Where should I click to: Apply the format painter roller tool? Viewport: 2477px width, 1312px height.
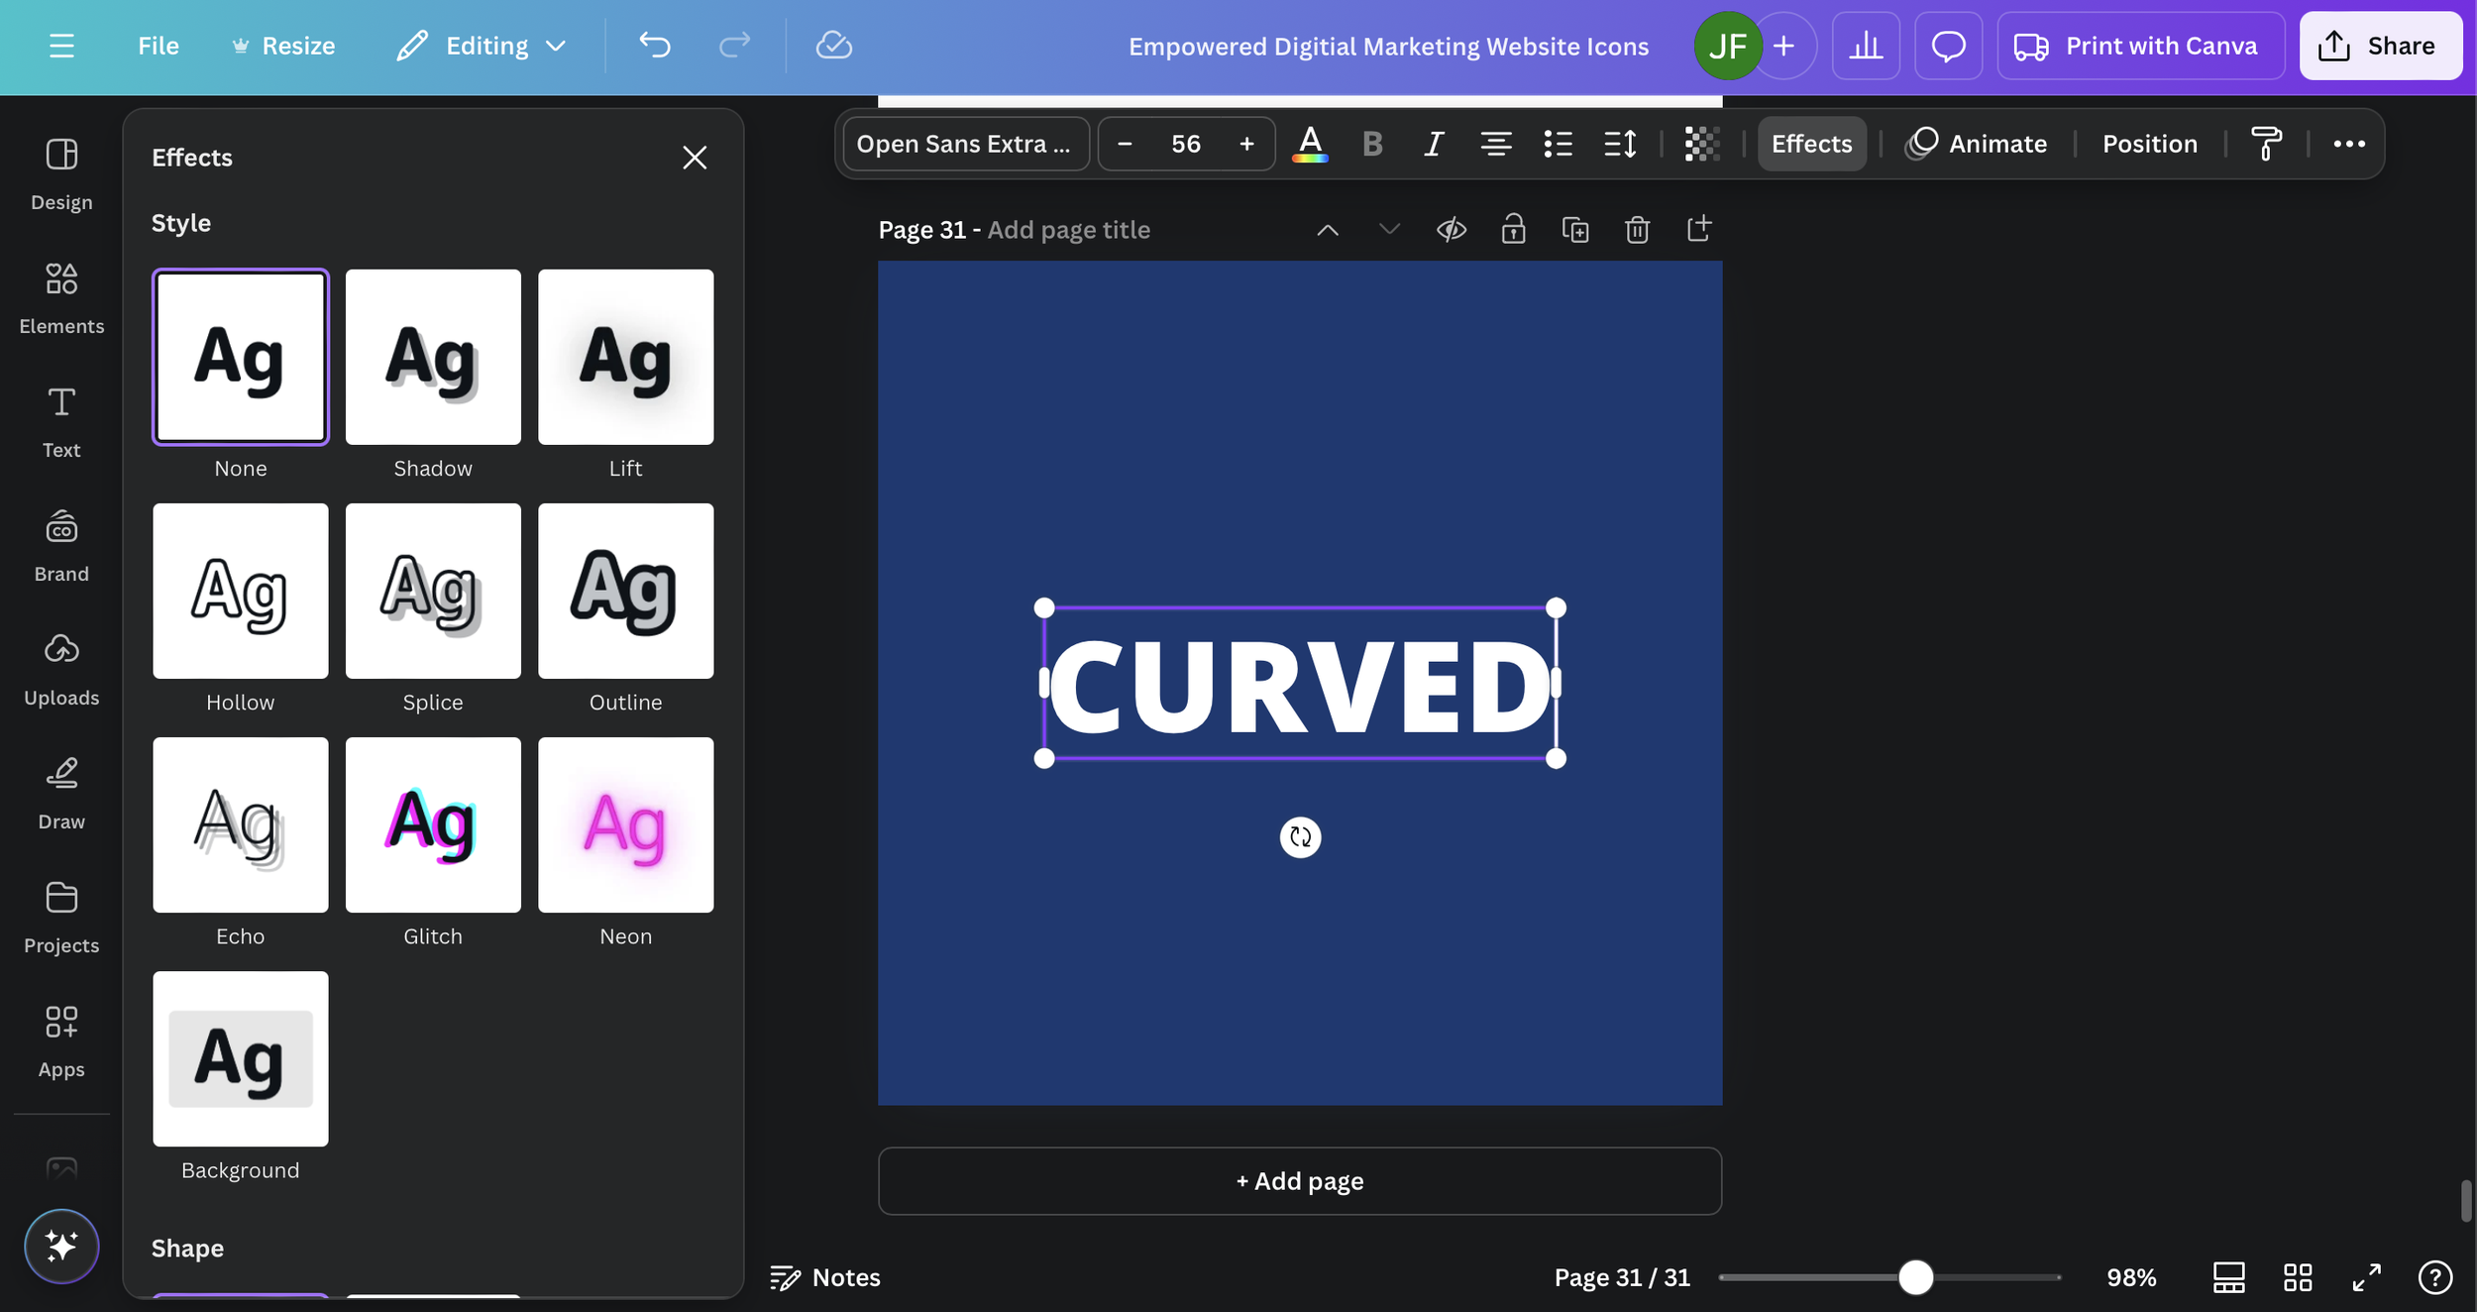2267,143
